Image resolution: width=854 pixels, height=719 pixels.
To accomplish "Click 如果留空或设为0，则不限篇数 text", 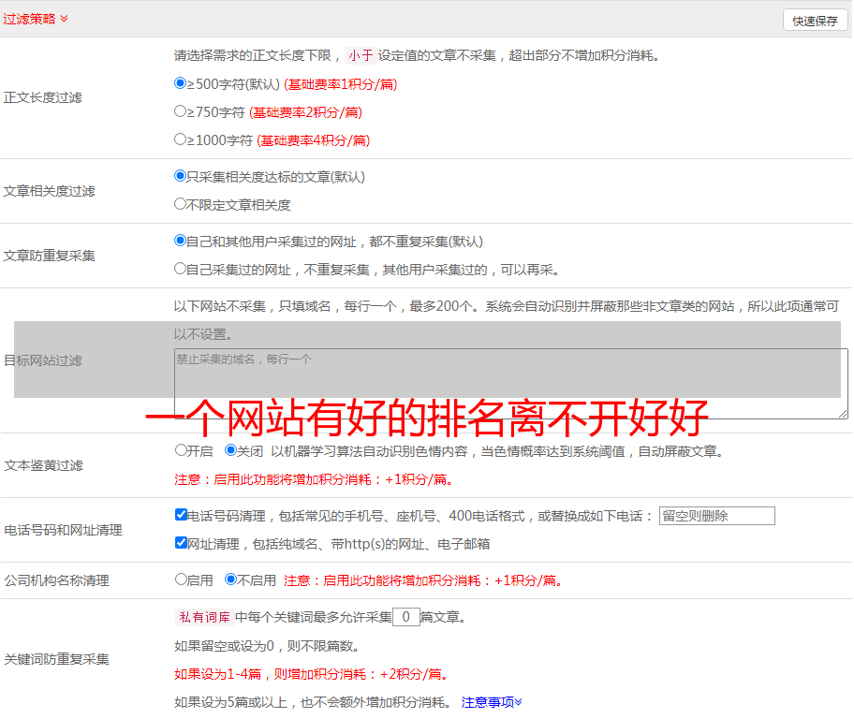I will (267, 646).
